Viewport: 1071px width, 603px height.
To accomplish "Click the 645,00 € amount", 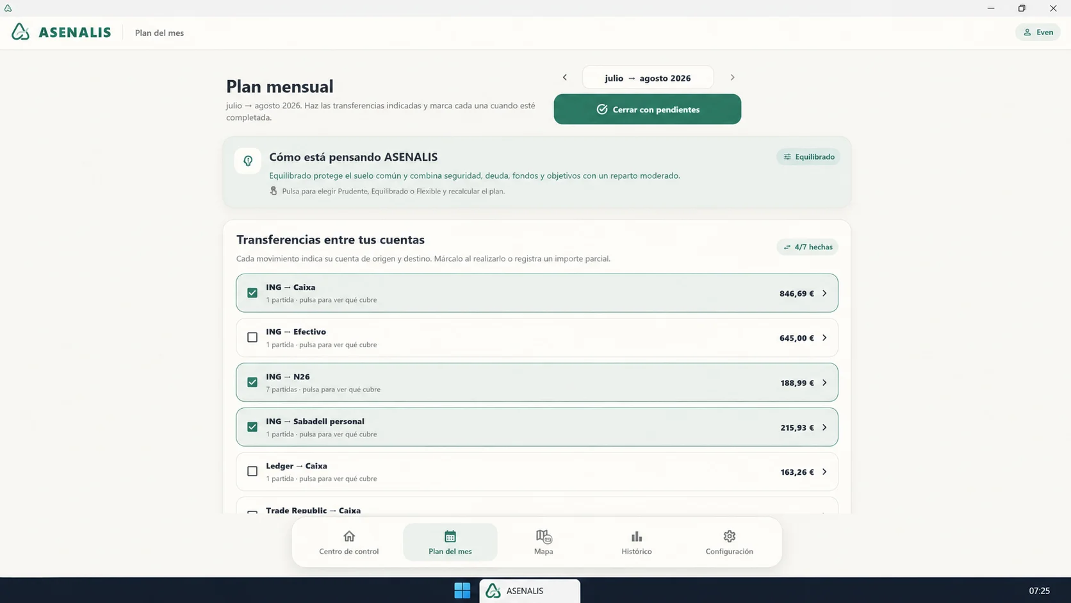I will click(x=797, y=338).
